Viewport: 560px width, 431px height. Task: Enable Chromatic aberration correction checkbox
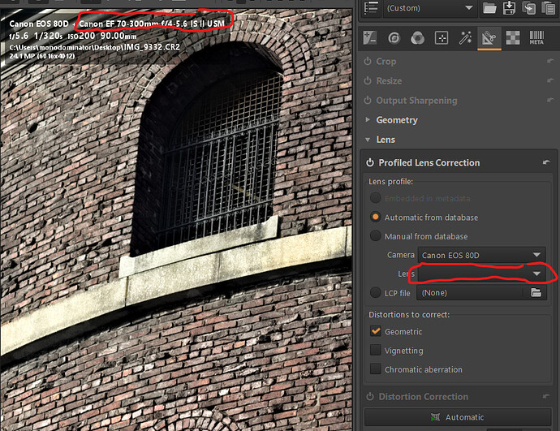(375, 369)
